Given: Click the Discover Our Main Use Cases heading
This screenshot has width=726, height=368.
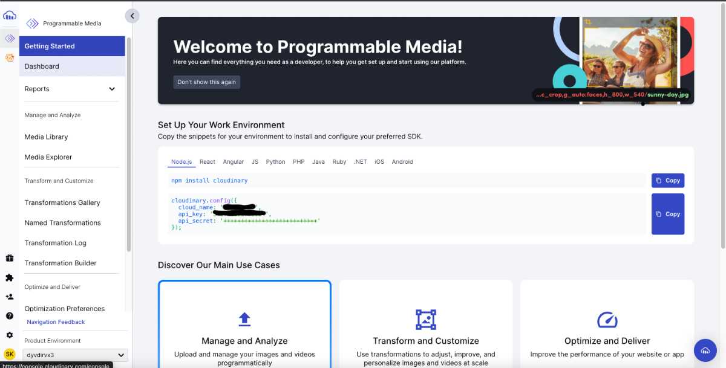Looking at the screenshot, I should click(x=219, y=265).
